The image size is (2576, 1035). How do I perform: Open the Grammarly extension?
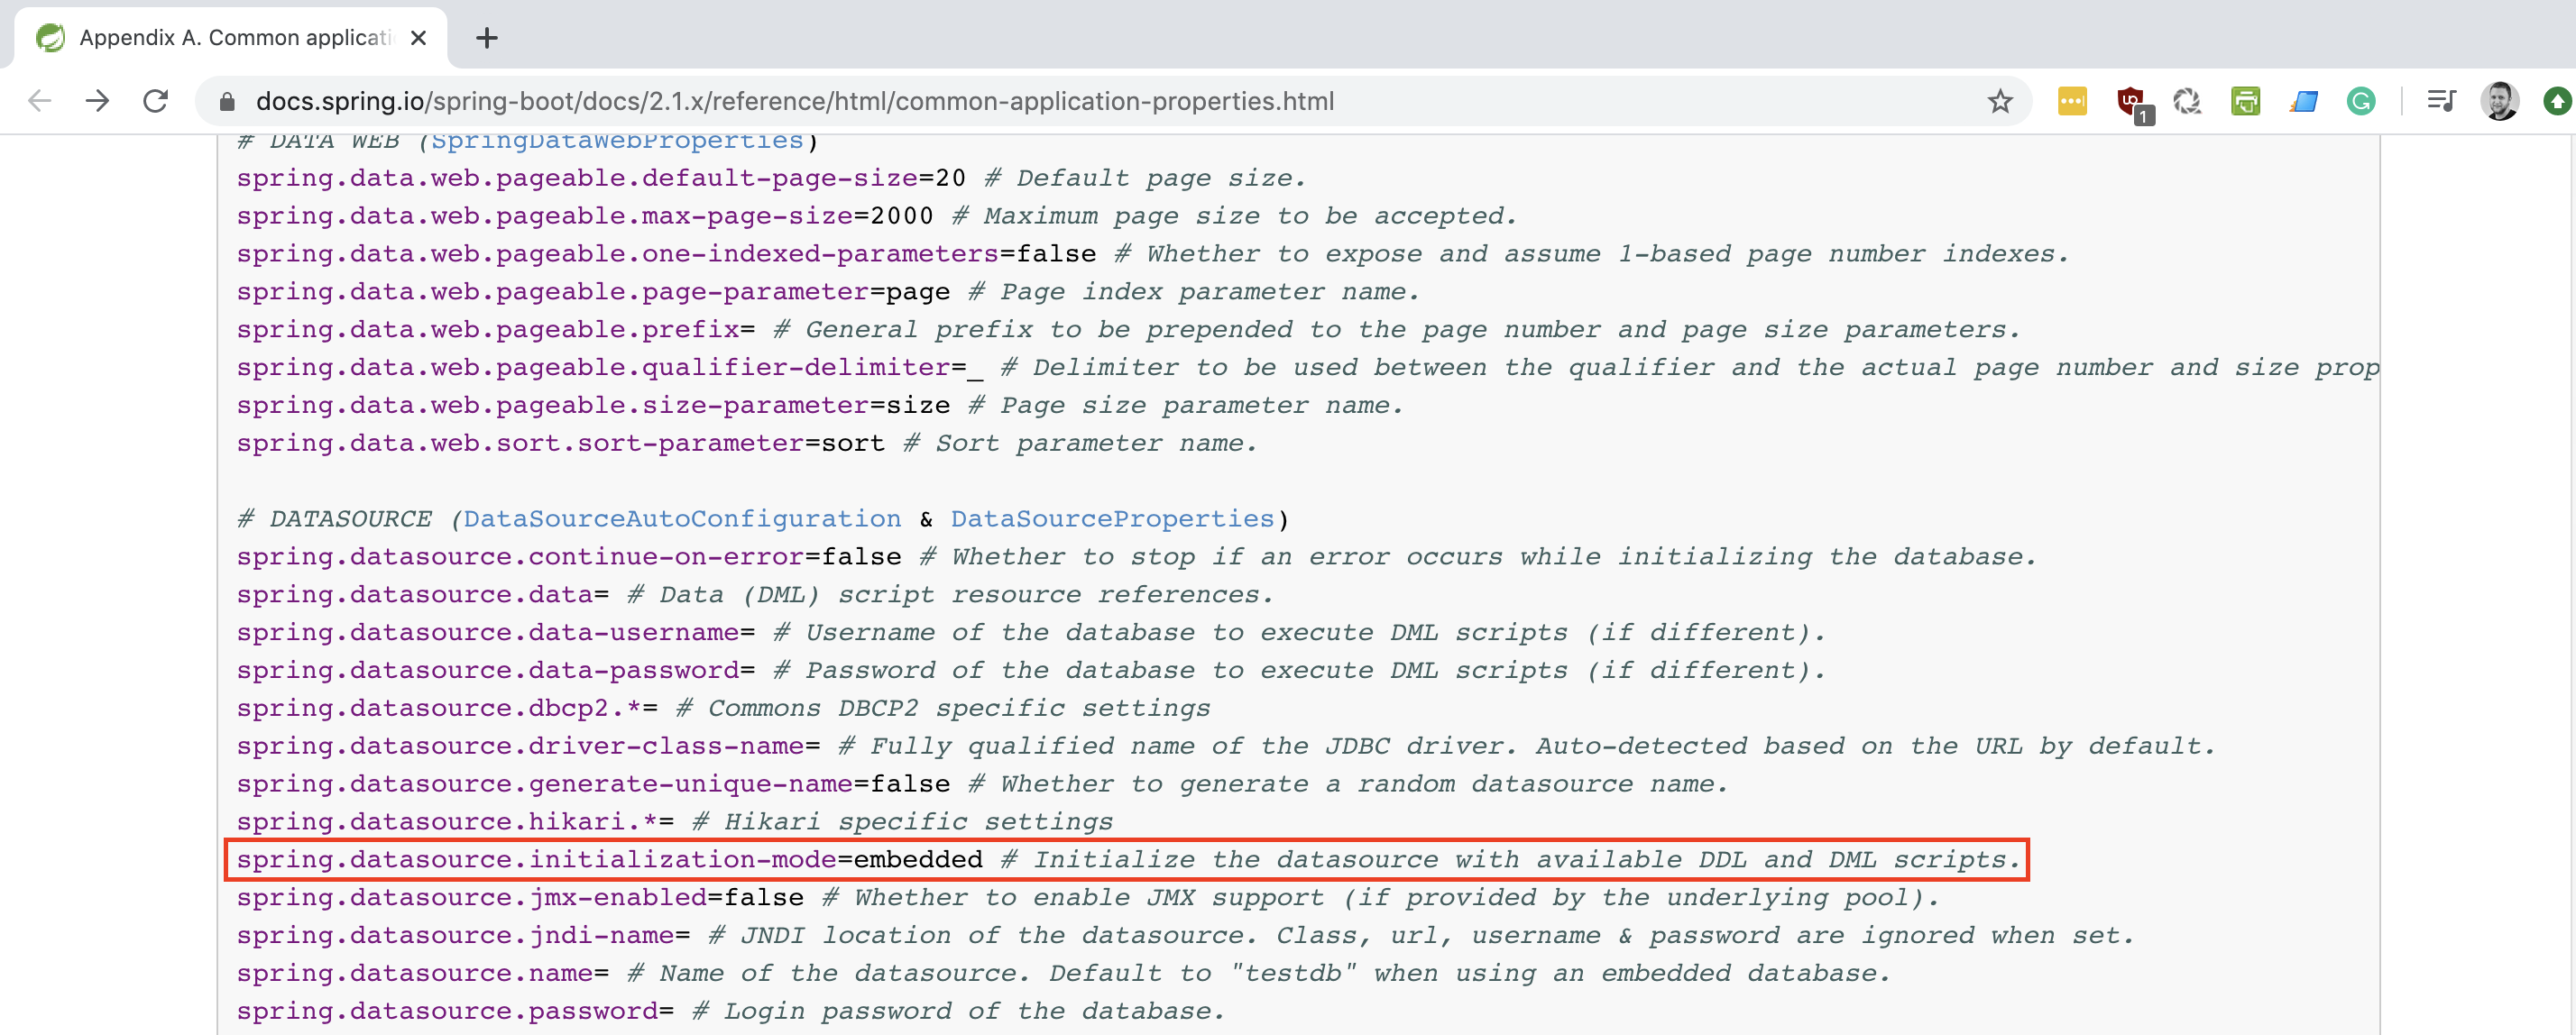click(2361, 101)
